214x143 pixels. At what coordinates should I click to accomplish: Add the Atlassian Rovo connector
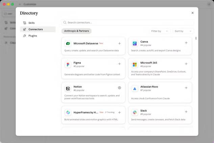(x=186, y=88)
